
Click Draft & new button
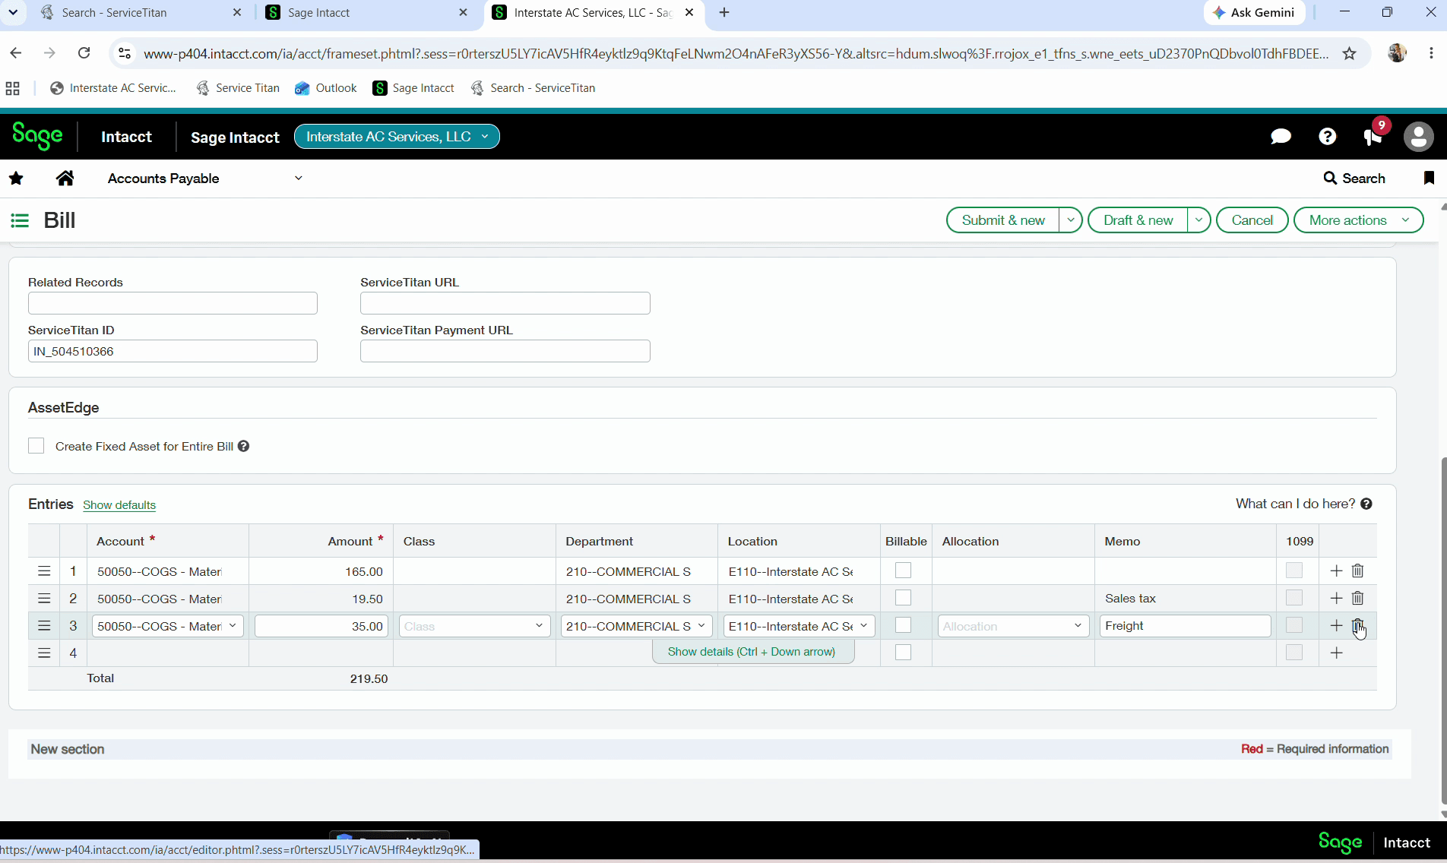1138,220
